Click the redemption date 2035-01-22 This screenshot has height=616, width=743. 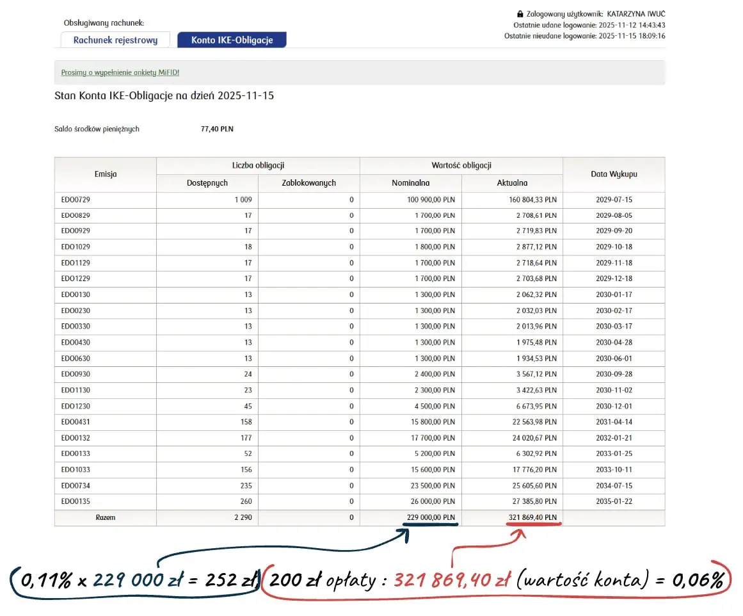tap(613, 501)
